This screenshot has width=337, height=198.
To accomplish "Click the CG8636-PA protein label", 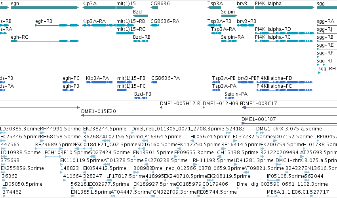I will tap(166, 78).
